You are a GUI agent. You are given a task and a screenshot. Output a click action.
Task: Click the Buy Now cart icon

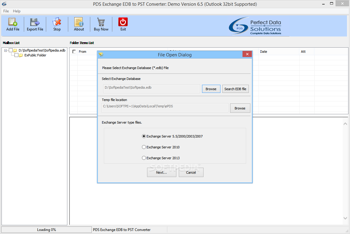[x=101, y=22]
